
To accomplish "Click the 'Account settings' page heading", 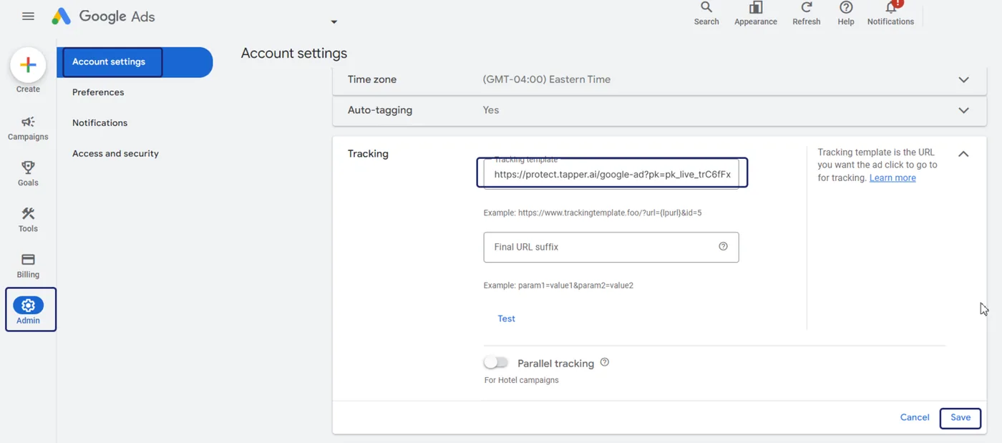I will pyautogui.click(x=294, y=53).
